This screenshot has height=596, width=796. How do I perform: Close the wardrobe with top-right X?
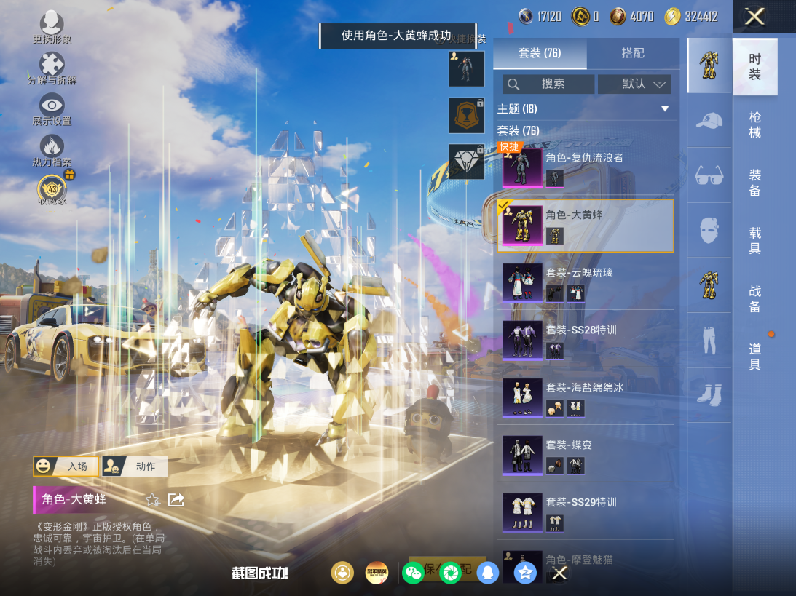pyautogui.click(x=755, y=17)
